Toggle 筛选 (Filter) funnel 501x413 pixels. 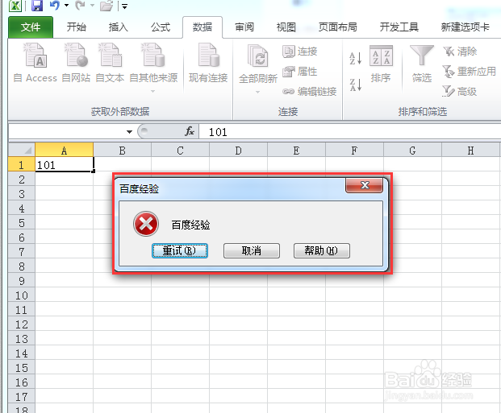click(x=422, y=64)
